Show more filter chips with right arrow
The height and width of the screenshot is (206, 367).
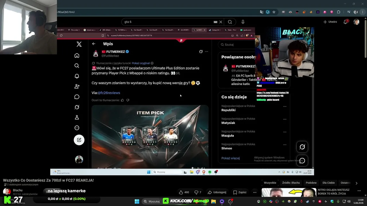pyautogui.click(x=356, y=183)
